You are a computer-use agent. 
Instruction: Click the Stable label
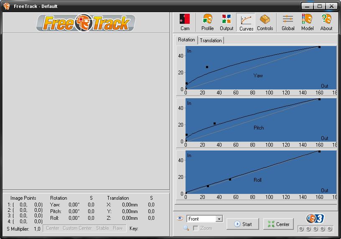pyautogui.click(x=102, y=228)
